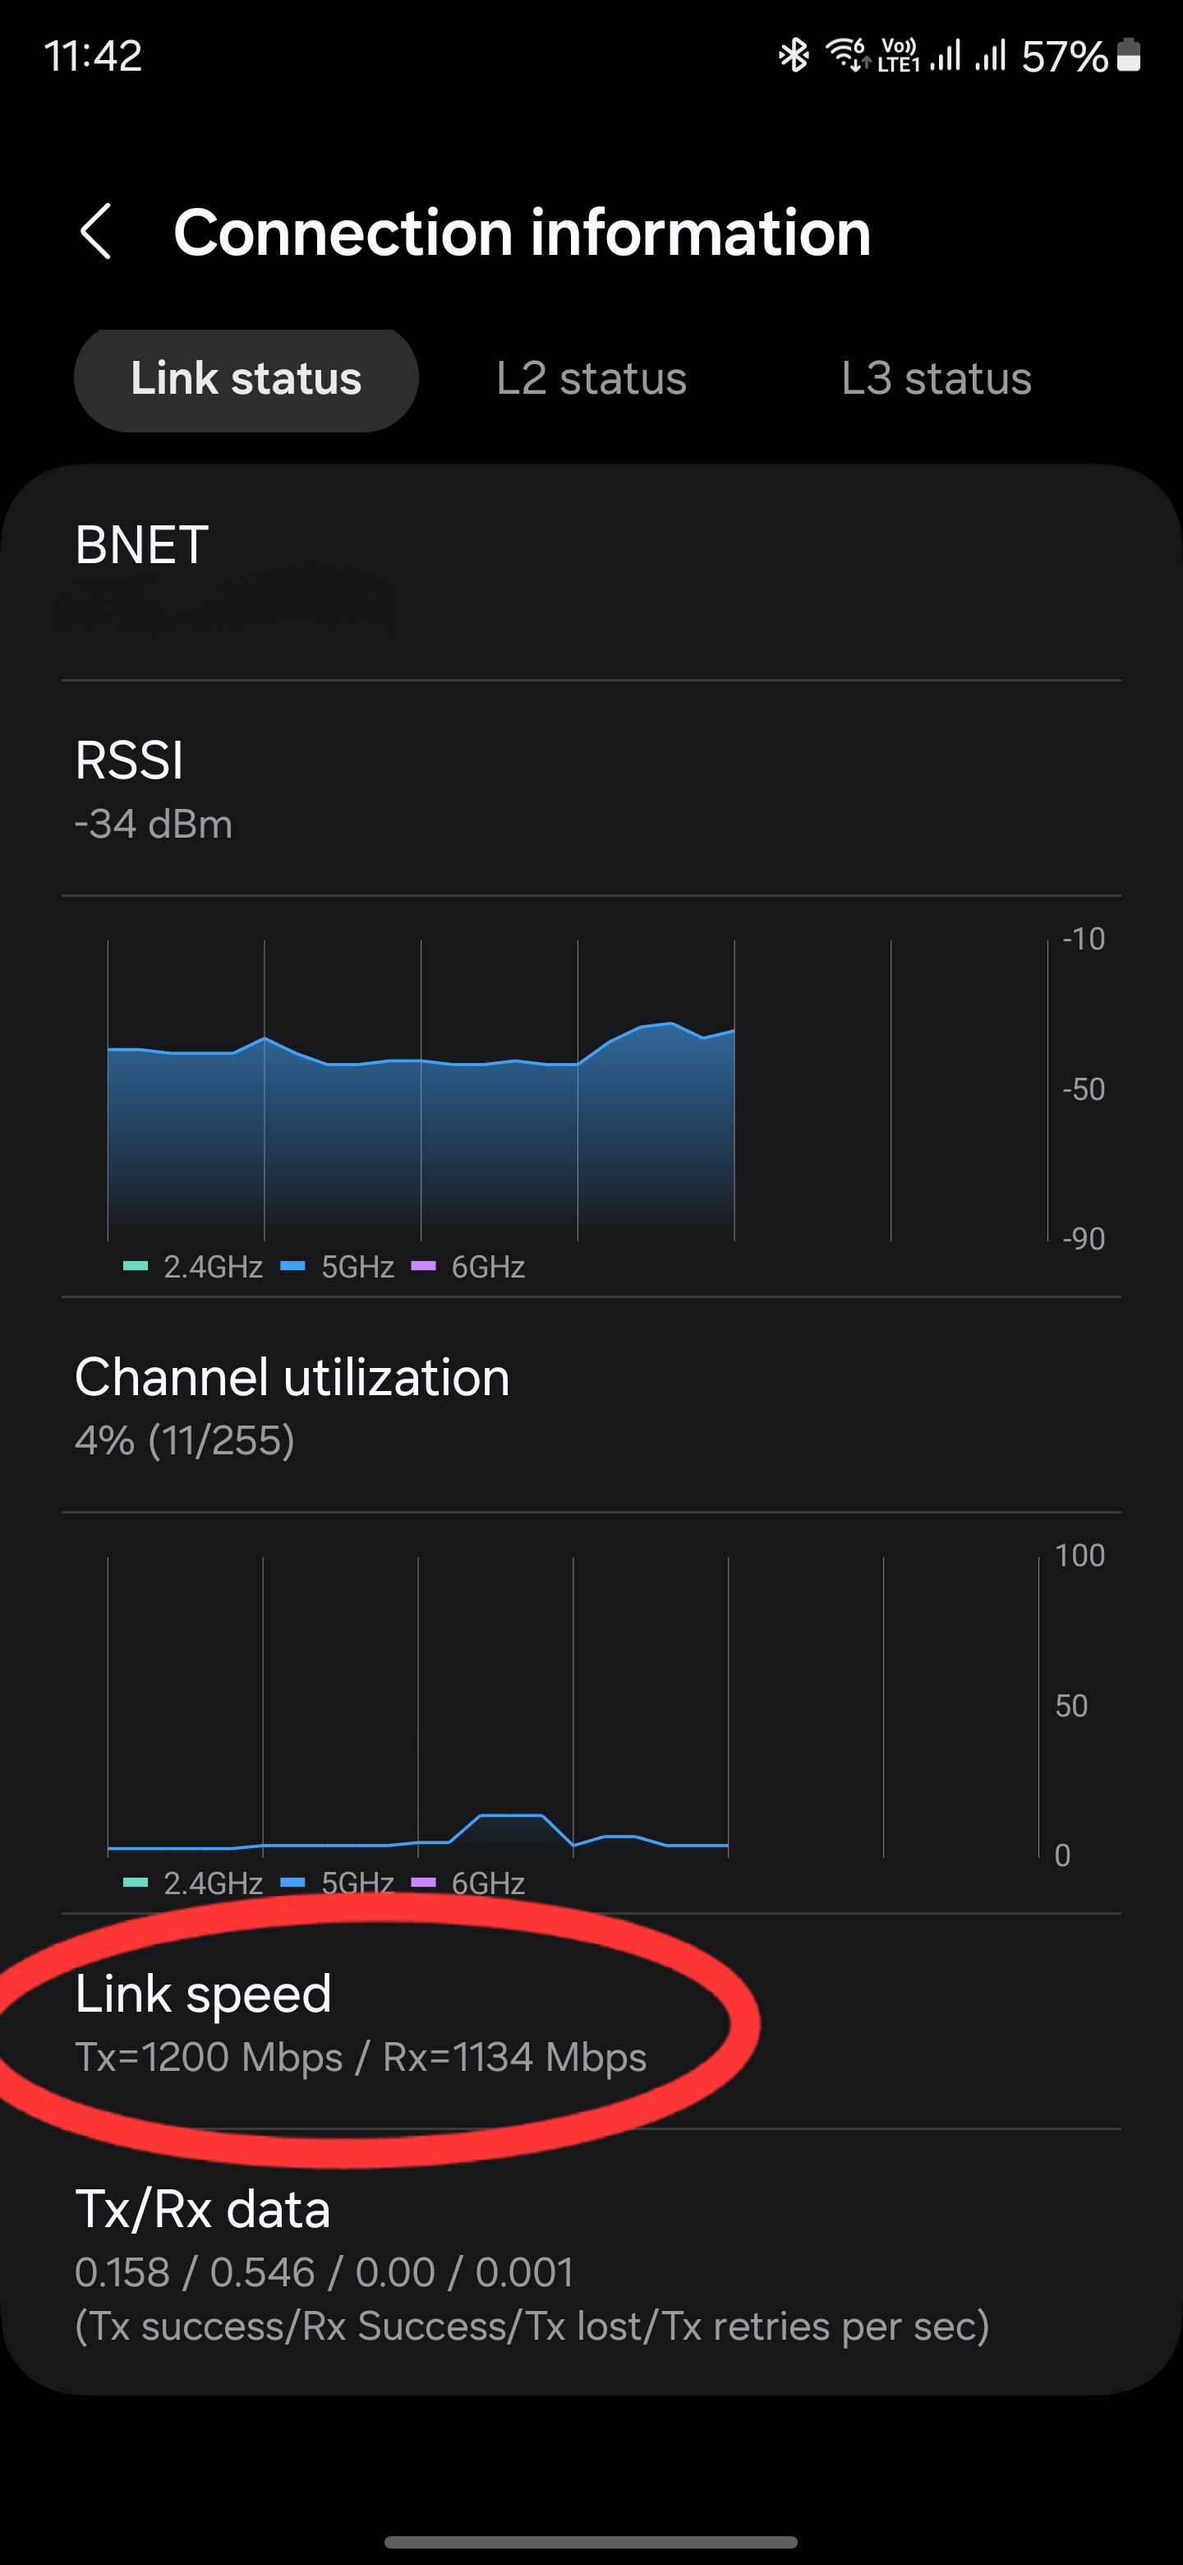This screenshot has height=2565, width=1183.
Task: Tap 5GHz legend swatch in RSSI graph
Action: coord(292,1265)
